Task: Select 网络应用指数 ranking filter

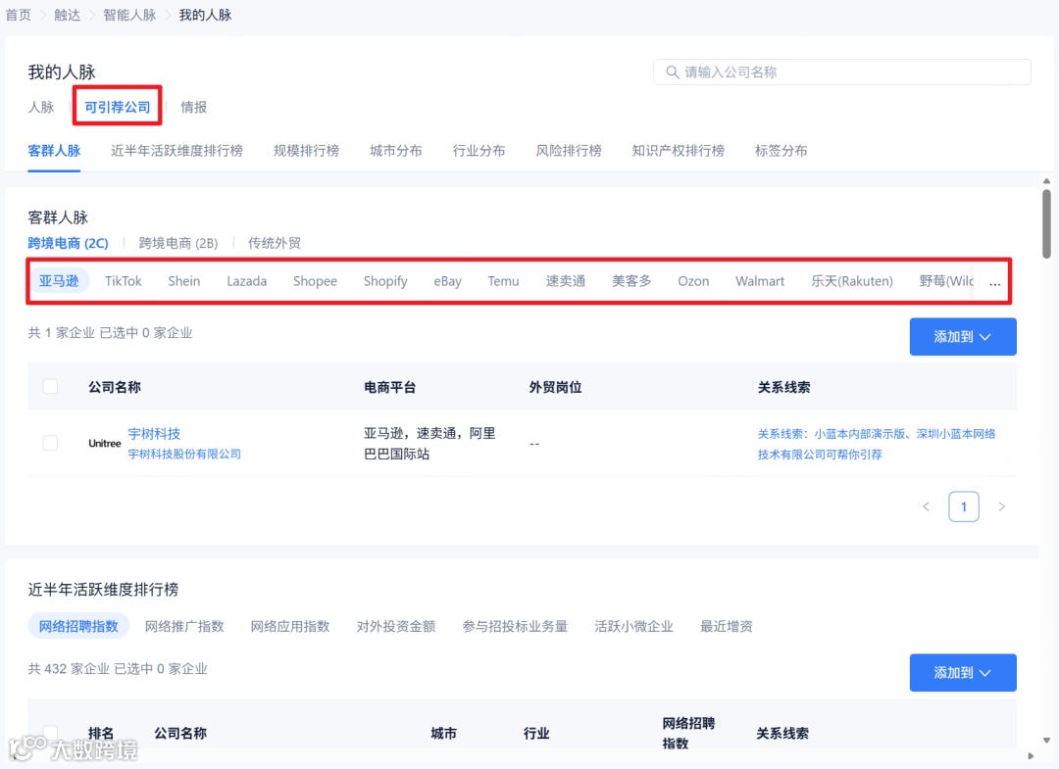Action: point(290,626)
